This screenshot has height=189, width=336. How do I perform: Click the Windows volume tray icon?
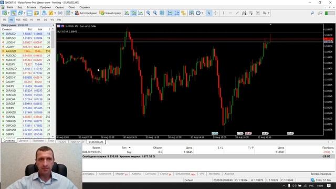coord(295,185)
